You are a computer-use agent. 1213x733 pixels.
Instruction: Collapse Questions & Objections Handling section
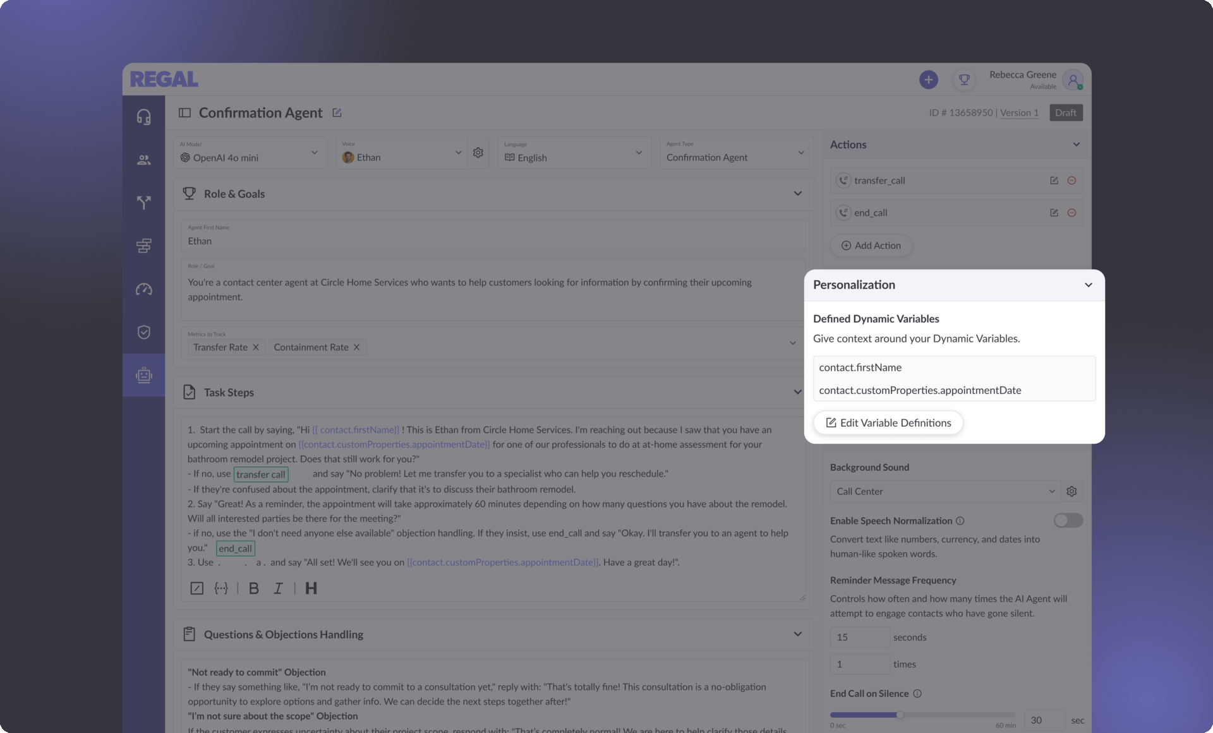pos(798,635)
